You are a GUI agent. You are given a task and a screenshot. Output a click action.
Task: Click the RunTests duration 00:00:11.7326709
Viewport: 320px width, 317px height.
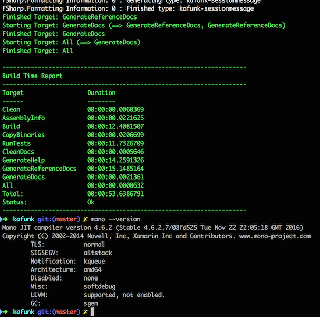115,143
